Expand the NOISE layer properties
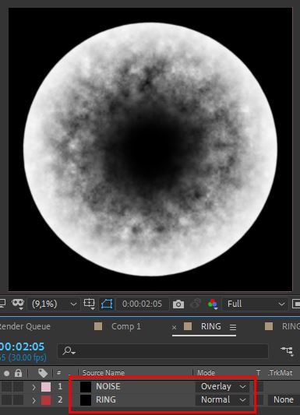The image size is (300, 415). click(34, 387)
